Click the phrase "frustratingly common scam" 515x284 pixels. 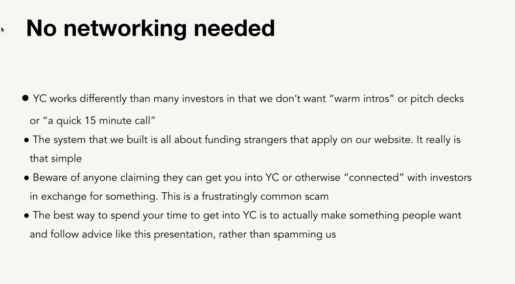[265, 196]
